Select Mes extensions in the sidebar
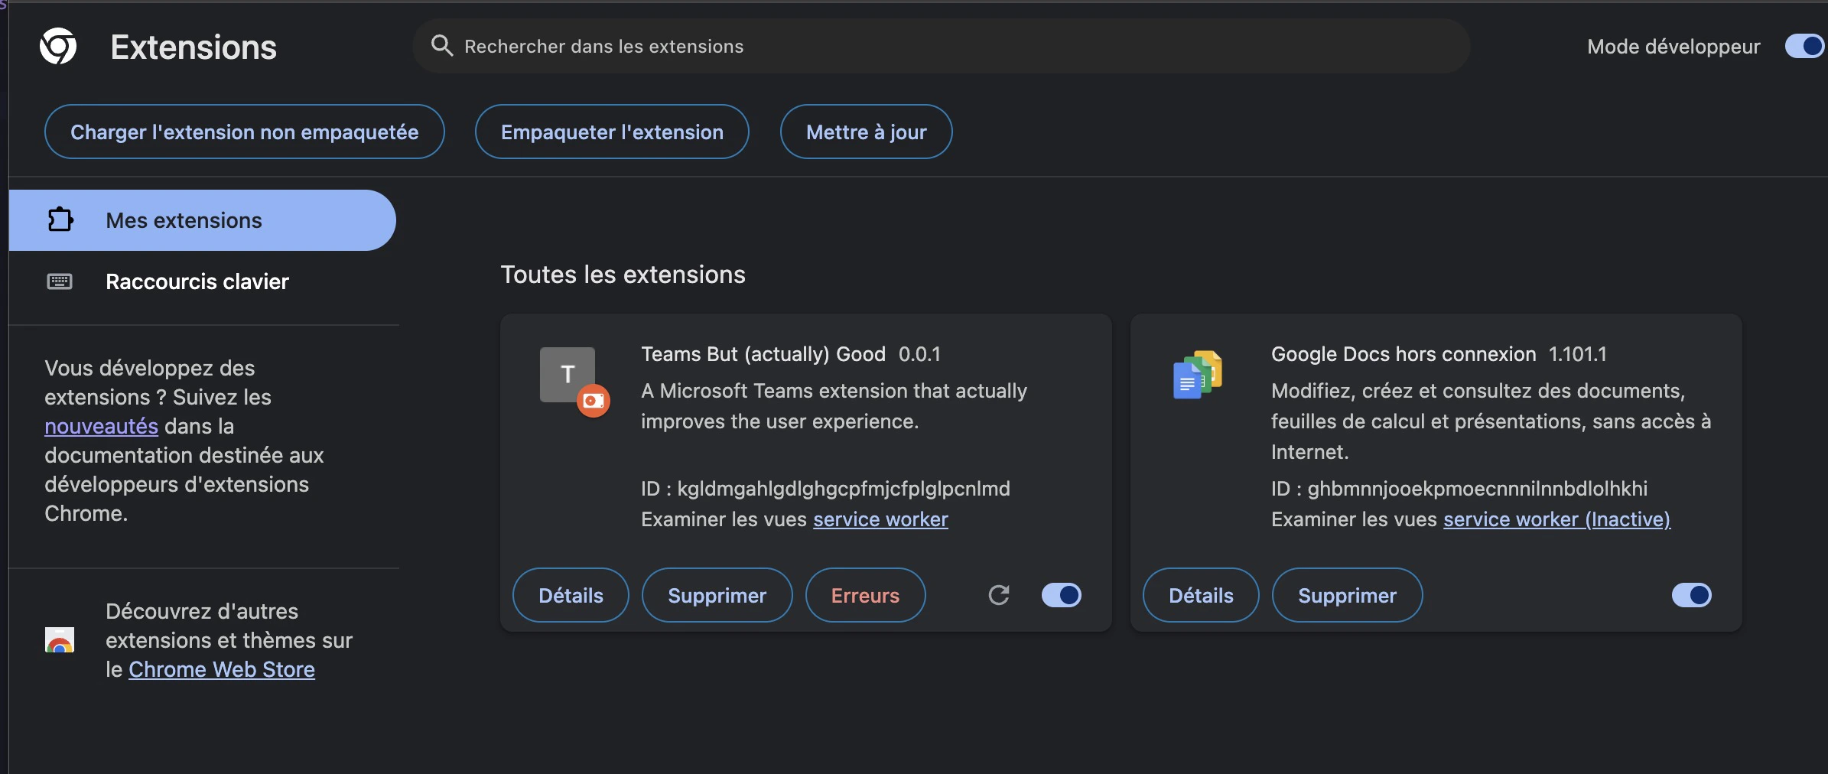Screen dimensions: 1828x774 (x=202, y=220)
